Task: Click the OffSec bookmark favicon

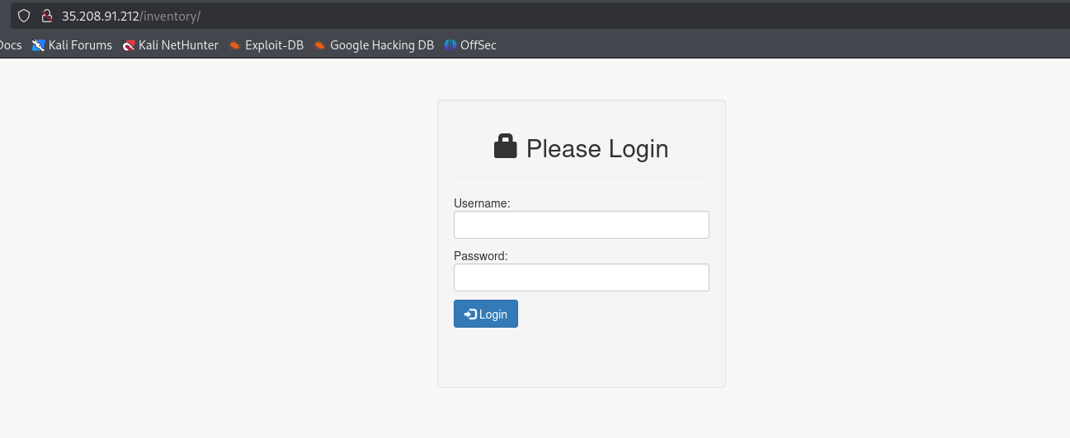Action: [x=450, y=45]
